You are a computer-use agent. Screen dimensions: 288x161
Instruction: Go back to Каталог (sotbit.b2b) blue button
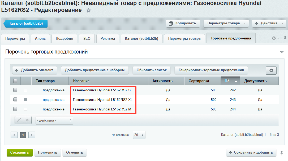(x=26, y=24)
